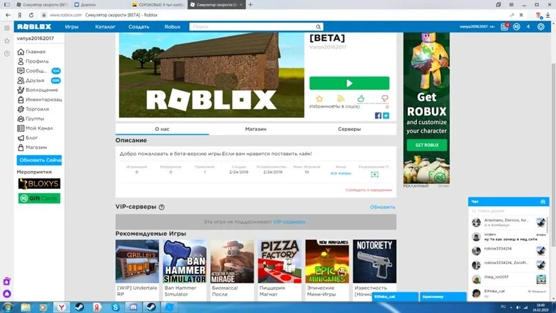Image resolution: width=556 pixels, height=313 pixels.
Task: Dislike the game with thumbs down
Action: tap(384, 99)
